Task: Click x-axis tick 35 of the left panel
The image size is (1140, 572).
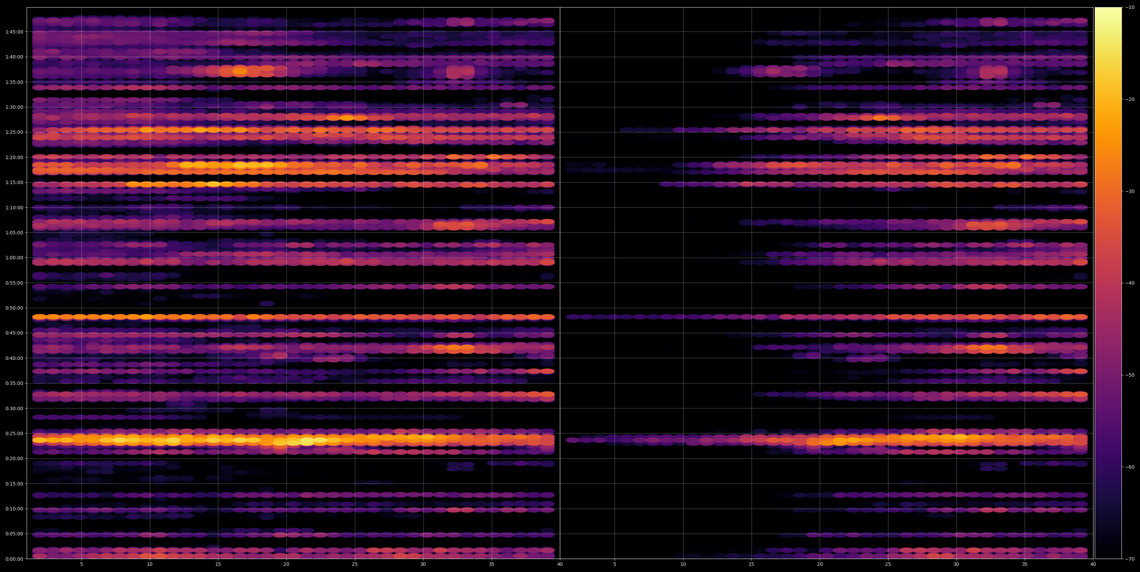Action: tap(492, 564)
